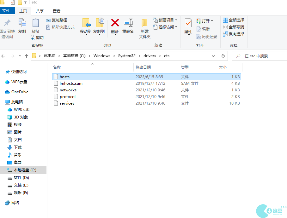Navigate up one folder level arrow
The height and width of the screenshot is (218, 287).
(x=27, y=56)
